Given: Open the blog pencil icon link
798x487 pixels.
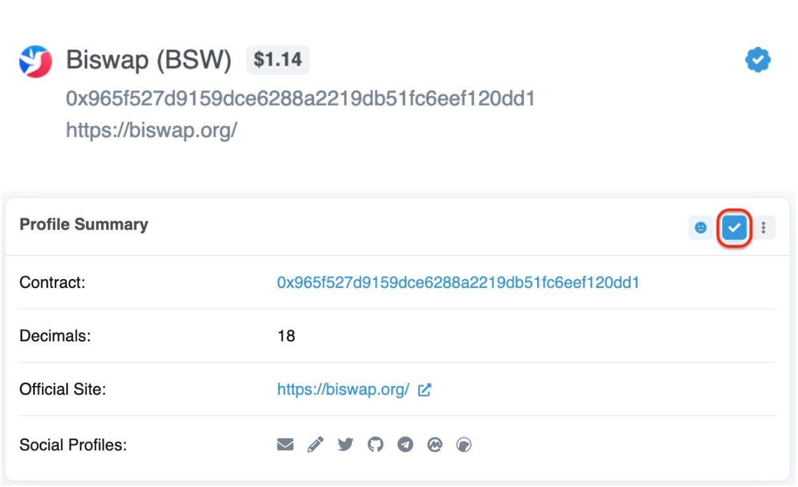Looking at the screenshot, I should (315, 444).
